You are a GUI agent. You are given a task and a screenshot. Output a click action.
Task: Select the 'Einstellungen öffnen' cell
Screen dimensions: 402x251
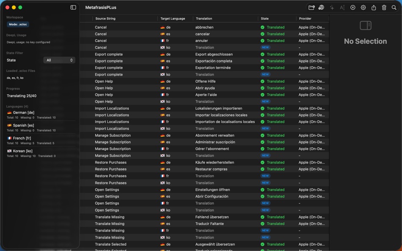click(212, 190)
